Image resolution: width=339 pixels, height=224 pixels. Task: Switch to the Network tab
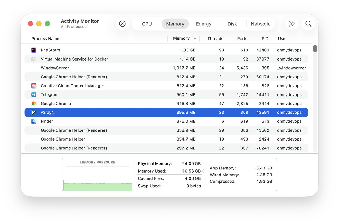pyautogui.click(x=260, y=24)
